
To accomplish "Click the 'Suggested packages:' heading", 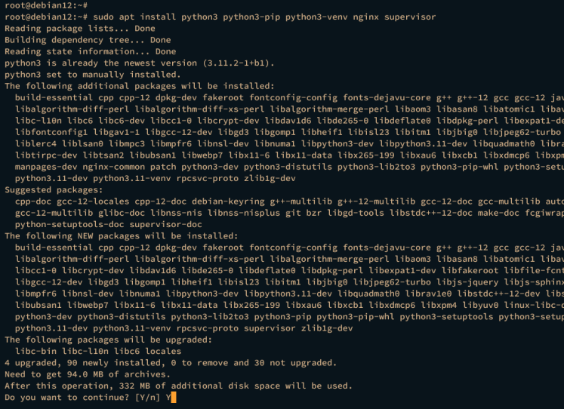I will pyautogui.click(x=54, y=189).
